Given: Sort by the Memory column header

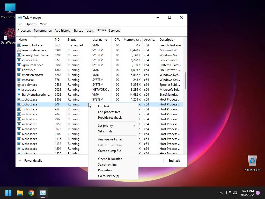Looking at the screenshot, I should pos(132,40).
